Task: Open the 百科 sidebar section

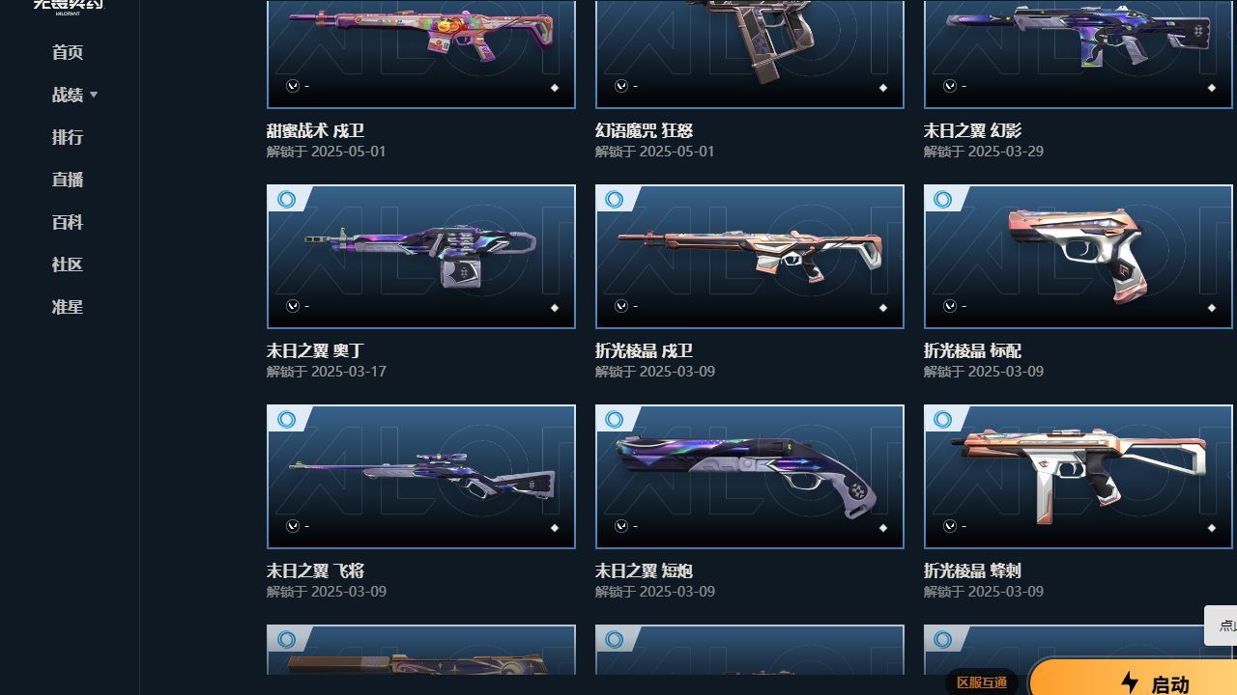Action: (x=68, y=222)
